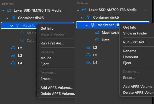Viewport: 154px width, 104px height.
Task: Select the L4 label in right panel
Action: pyautogui.click(x=95, y=63)
